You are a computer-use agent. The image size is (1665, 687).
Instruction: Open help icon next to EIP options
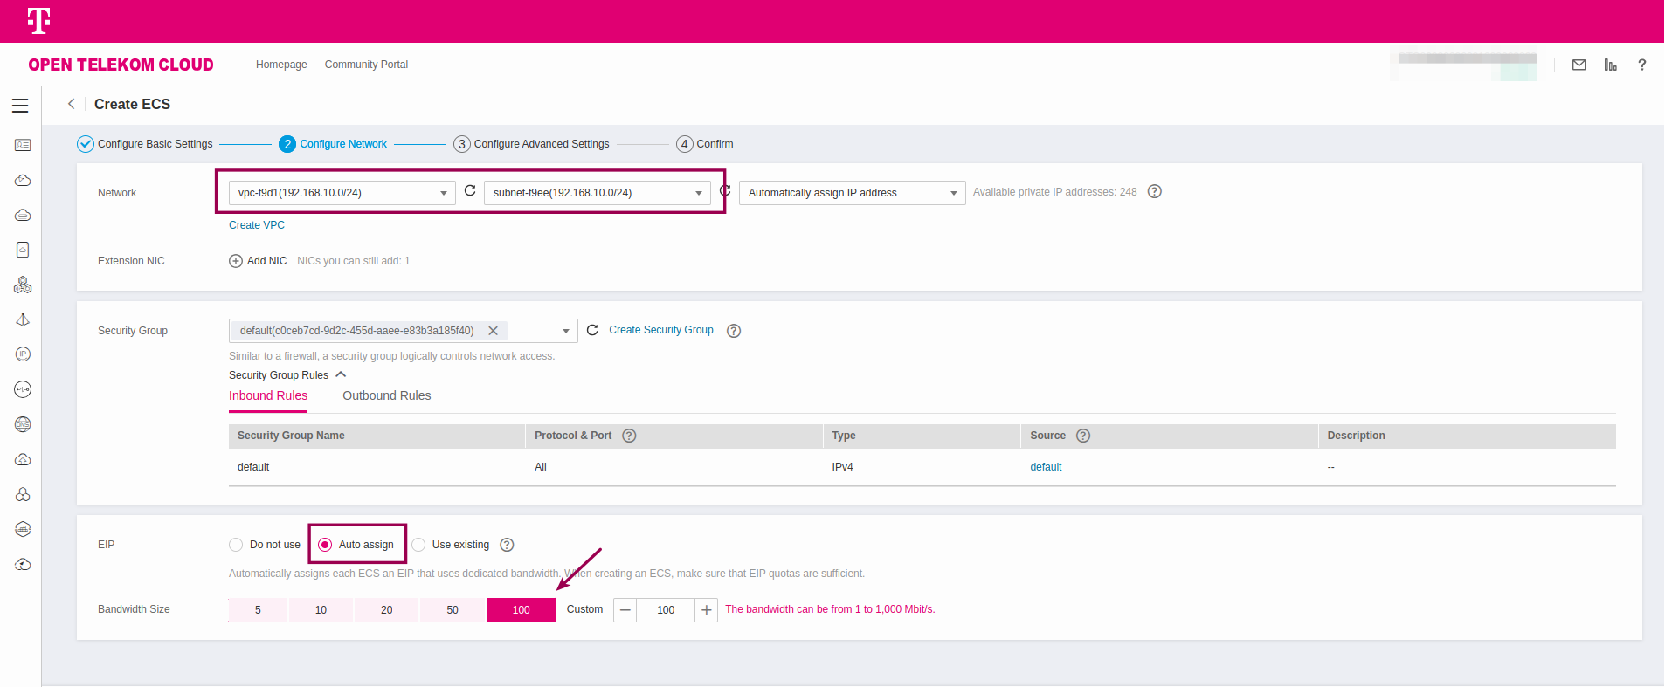pos(507,545)
